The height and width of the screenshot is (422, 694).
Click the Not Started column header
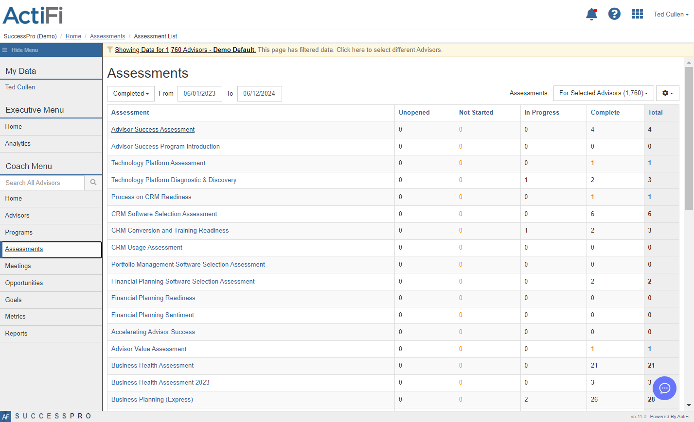pyautogui.click(x=476, y=113)
